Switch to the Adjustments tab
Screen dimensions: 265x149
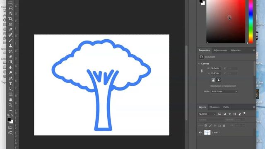pos(220,50)
